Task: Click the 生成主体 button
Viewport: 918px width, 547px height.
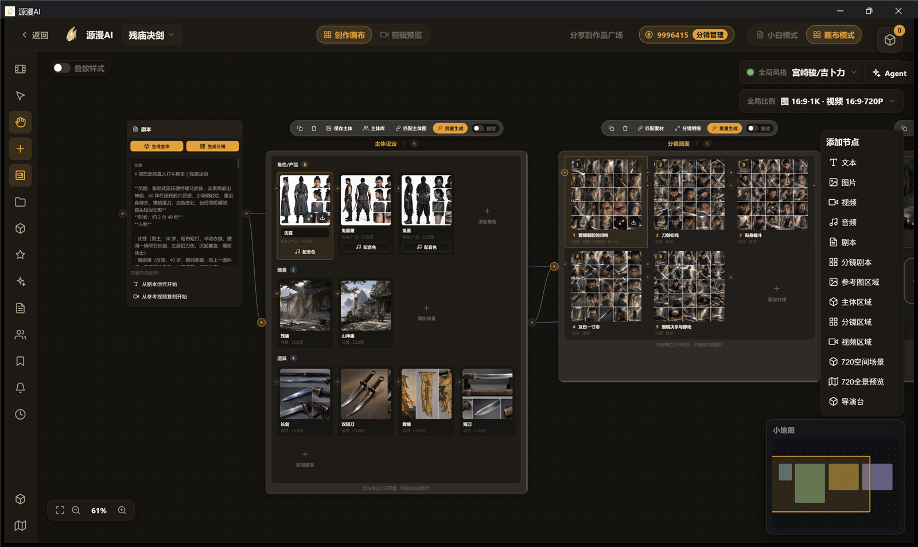Action: point(157,146)
